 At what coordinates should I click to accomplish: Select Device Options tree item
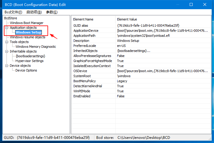click(26, 70)
